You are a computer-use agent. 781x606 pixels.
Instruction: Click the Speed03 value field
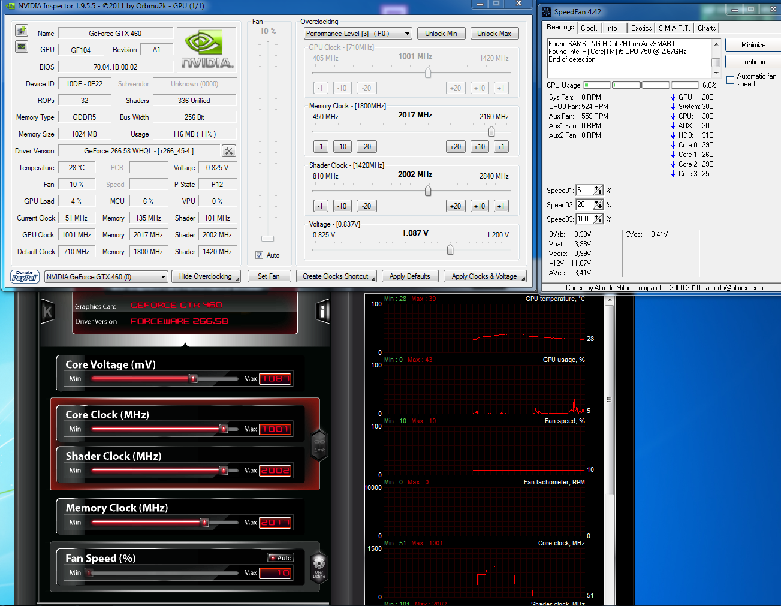coord(584,219)
